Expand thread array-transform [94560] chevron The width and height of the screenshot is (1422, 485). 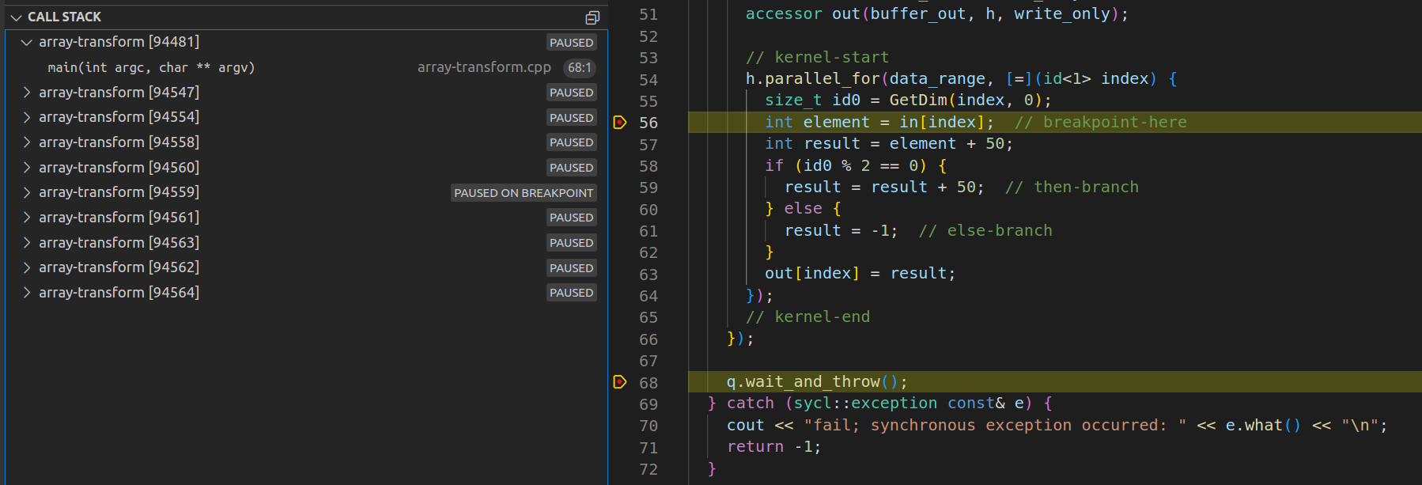[x=27, y=168]
